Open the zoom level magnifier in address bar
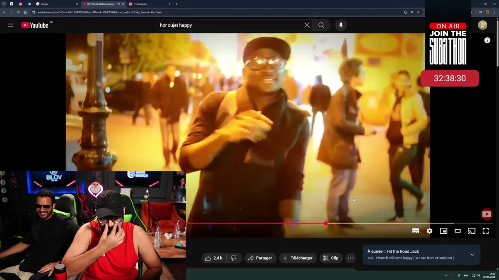Viewport: 499px width, 280px height. point(412,12)
